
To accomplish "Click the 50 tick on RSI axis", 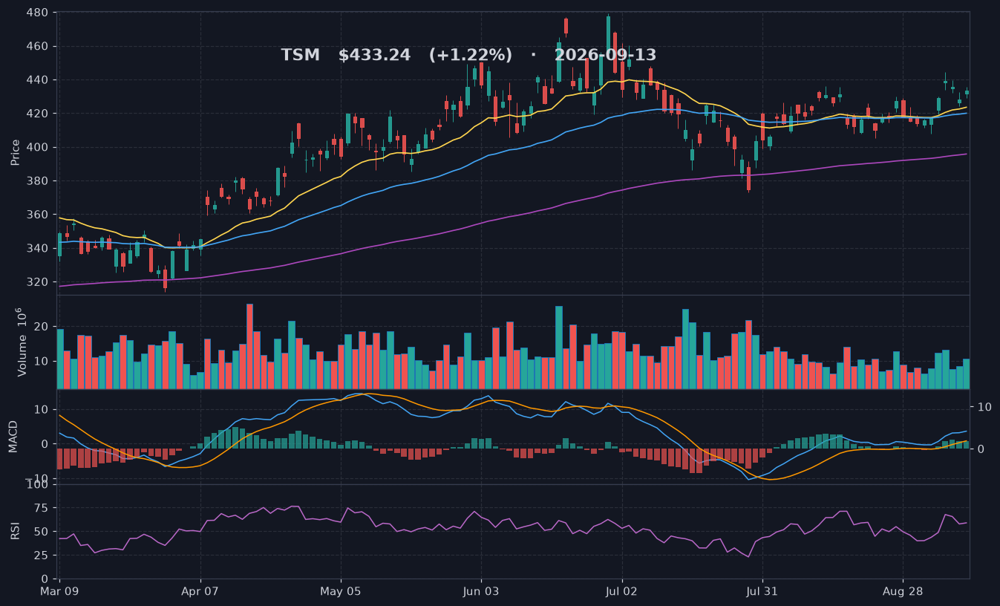I will pyautogui.click(x=42, y=532).
